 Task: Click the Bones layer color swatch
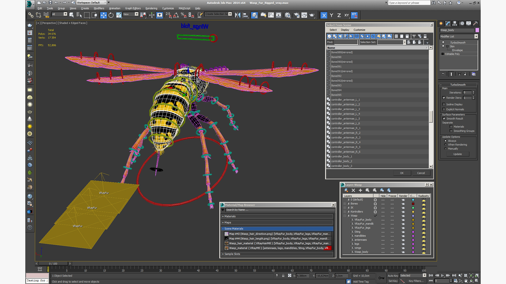413,204
